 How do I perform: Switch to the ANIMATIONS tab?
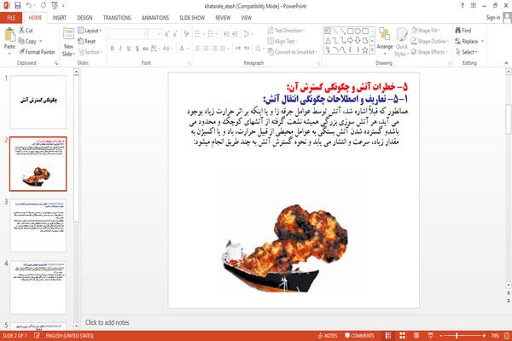pos(155,18)
